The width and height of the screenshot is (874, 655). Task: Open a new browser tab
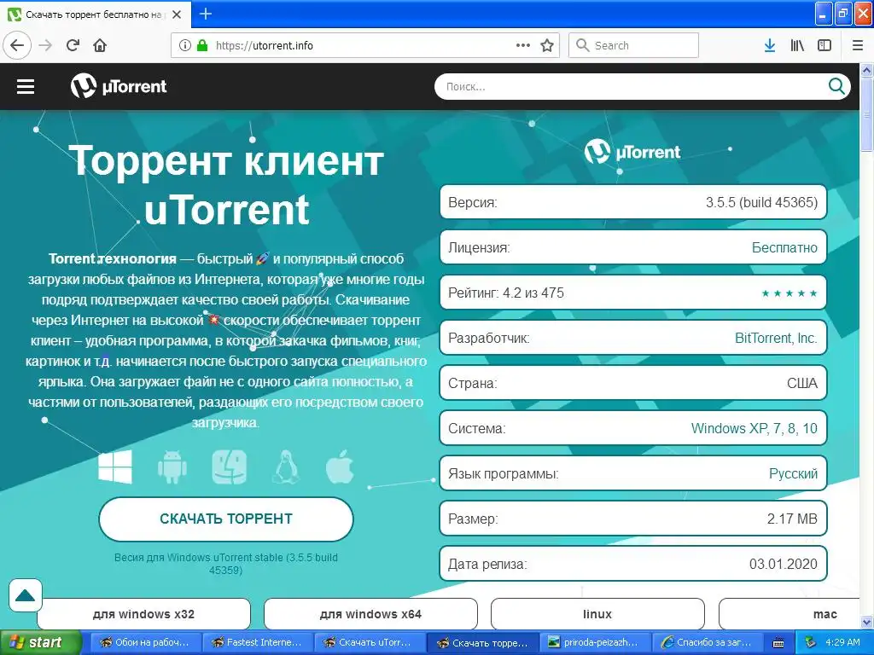(x=205, y=14)
